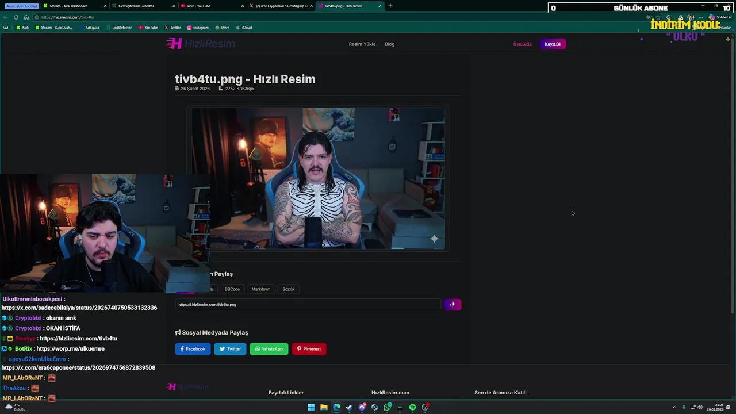
Task: Click Üye Girişi login link
Action: (523, 44)
